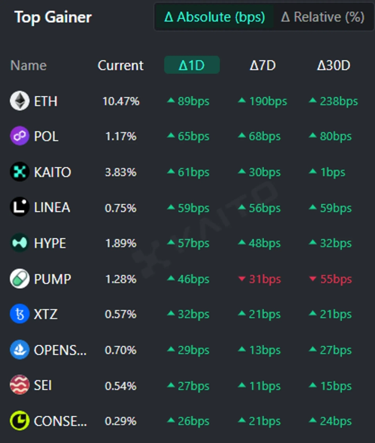Sort by the Δ30D column
Screen dimensions: 375x443
333,65
